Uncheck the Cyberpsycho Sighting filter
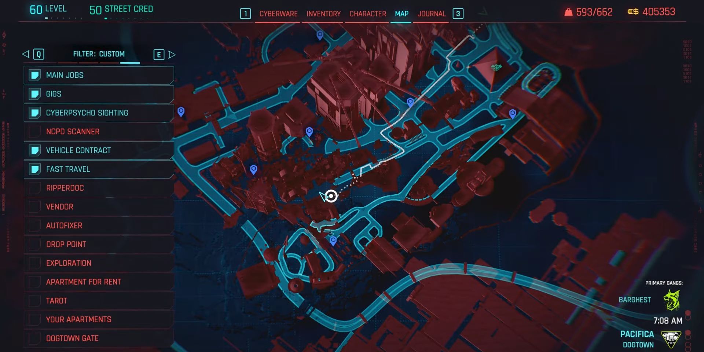704x352 pixels. point(35,113)
